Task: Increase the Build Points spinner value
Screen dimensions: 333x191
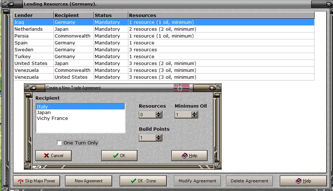Action: (x=158, y=136)
